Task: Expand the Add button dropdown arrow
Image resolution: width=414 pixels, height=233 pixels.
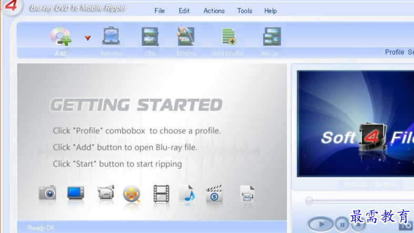Action: [x=88, y=38]
